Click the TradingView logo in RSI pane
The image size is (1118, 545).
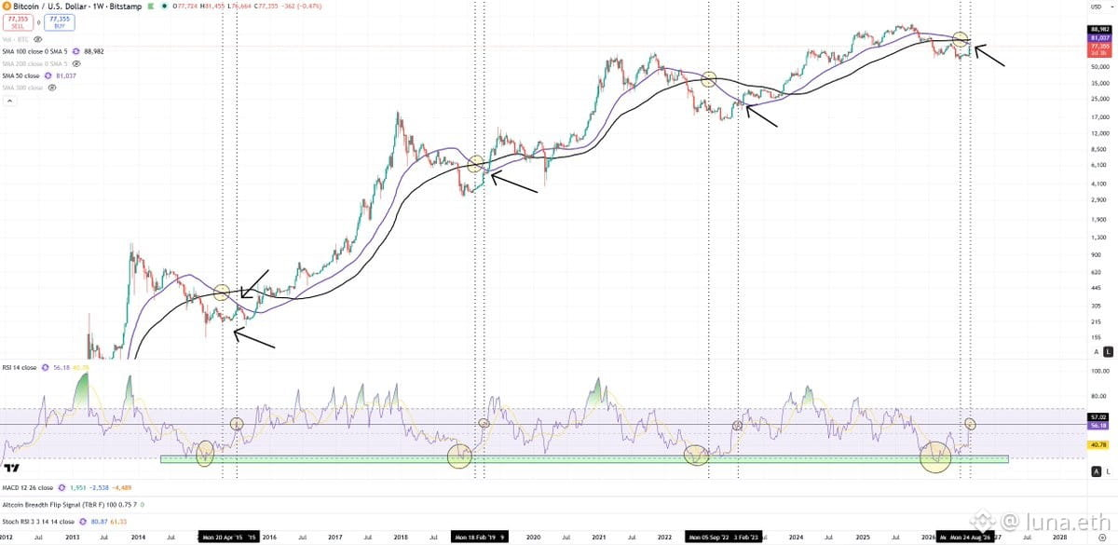[x=11, y=468]
